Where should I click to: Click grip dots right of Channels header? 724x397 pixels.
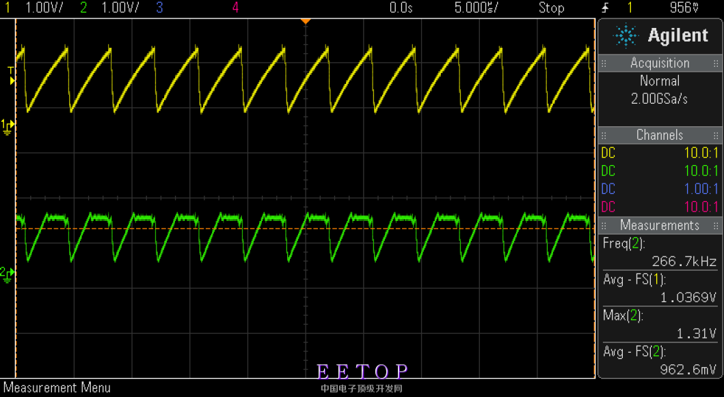coord(716,136)
